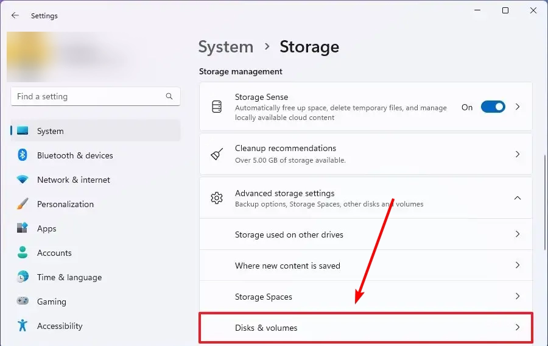Click the Apps icon in sidebar
The height and width of the screenshot is (346, 548).
point(23,228)
